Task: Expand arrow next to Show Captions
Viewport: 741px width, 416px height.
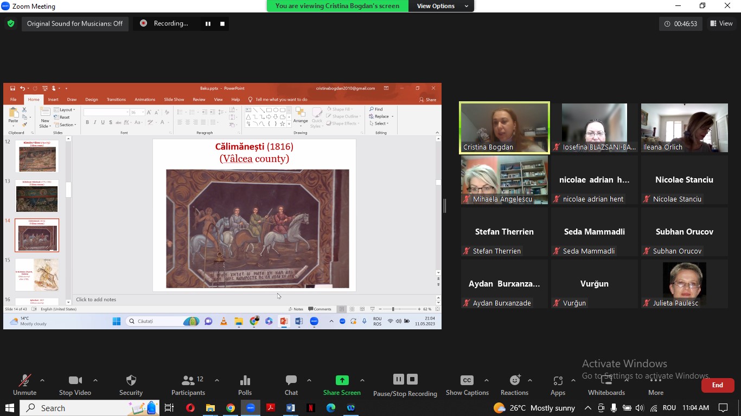Action: tap(486, 380)
